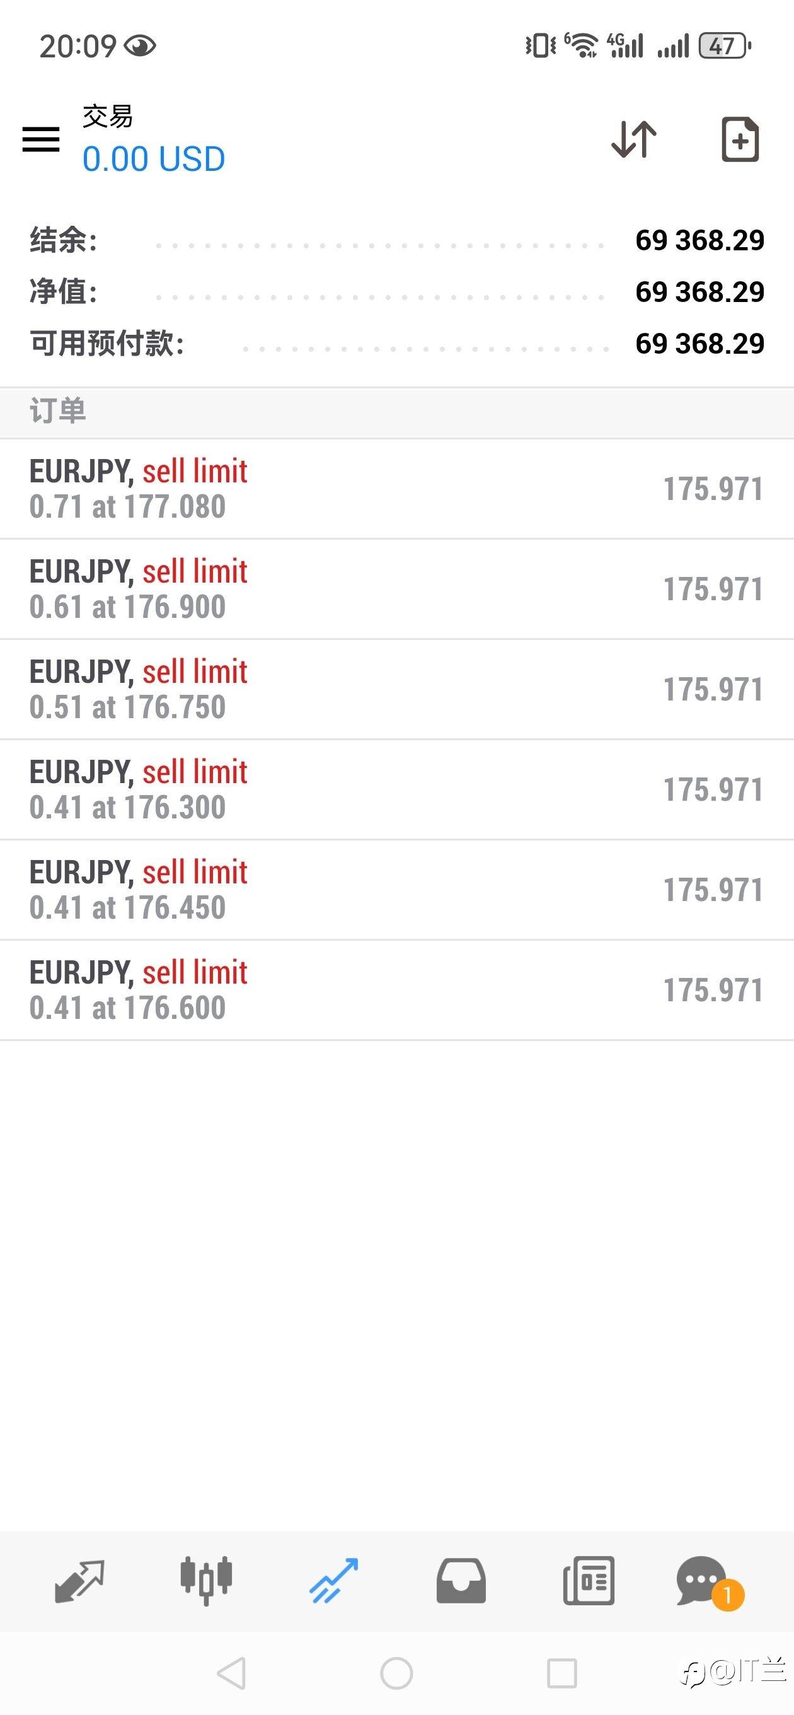Create a new order with plus document icon
This screenshot has height=1715, width=794.
(740, 140)
